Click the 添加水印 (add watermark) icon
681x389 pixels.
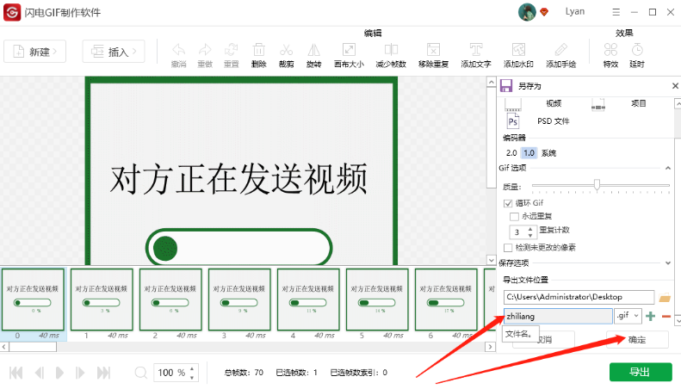517,53
